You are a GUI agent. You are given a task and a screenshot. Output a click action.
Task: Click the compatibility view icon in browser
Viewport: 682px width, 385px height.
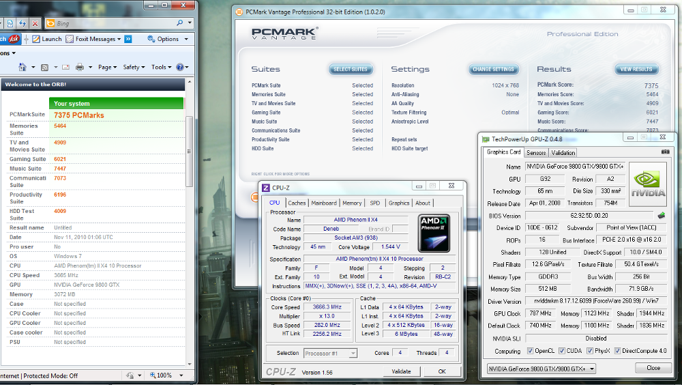[10, 23]
